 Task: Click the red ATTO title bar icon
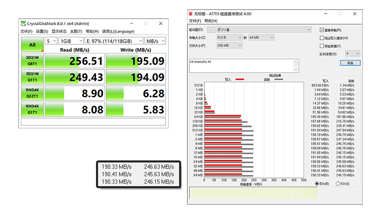tap(191, 14)
